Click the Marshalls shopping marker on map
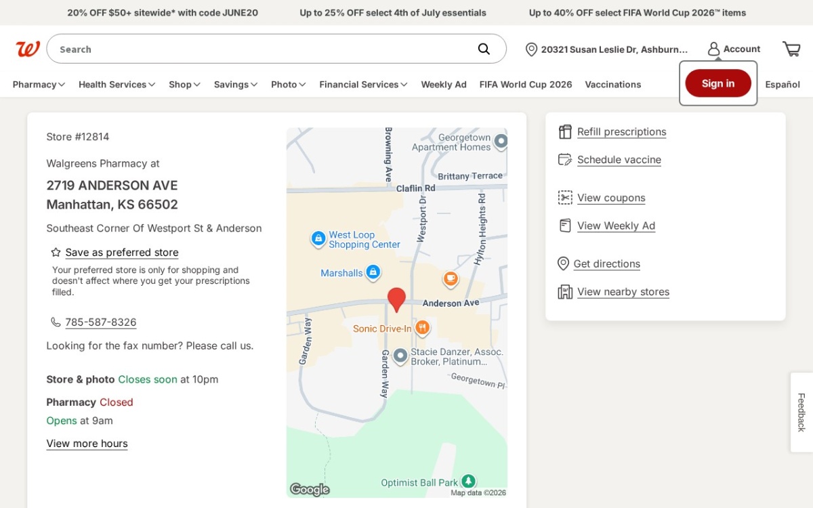Image resolution: width=813 pixels, height=508 pixels. pos(373,272)
